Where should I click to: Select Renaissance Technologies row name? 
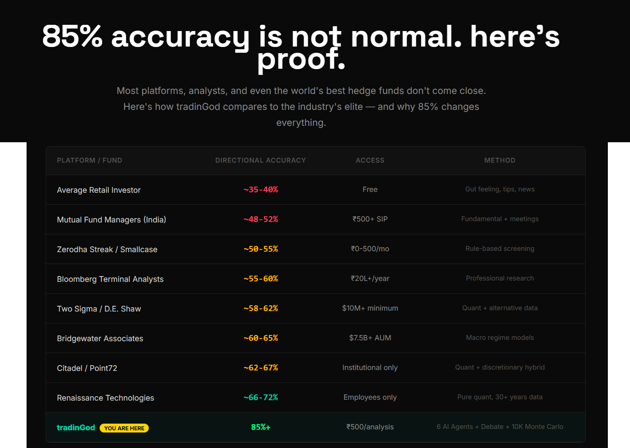tap(105, 398)
